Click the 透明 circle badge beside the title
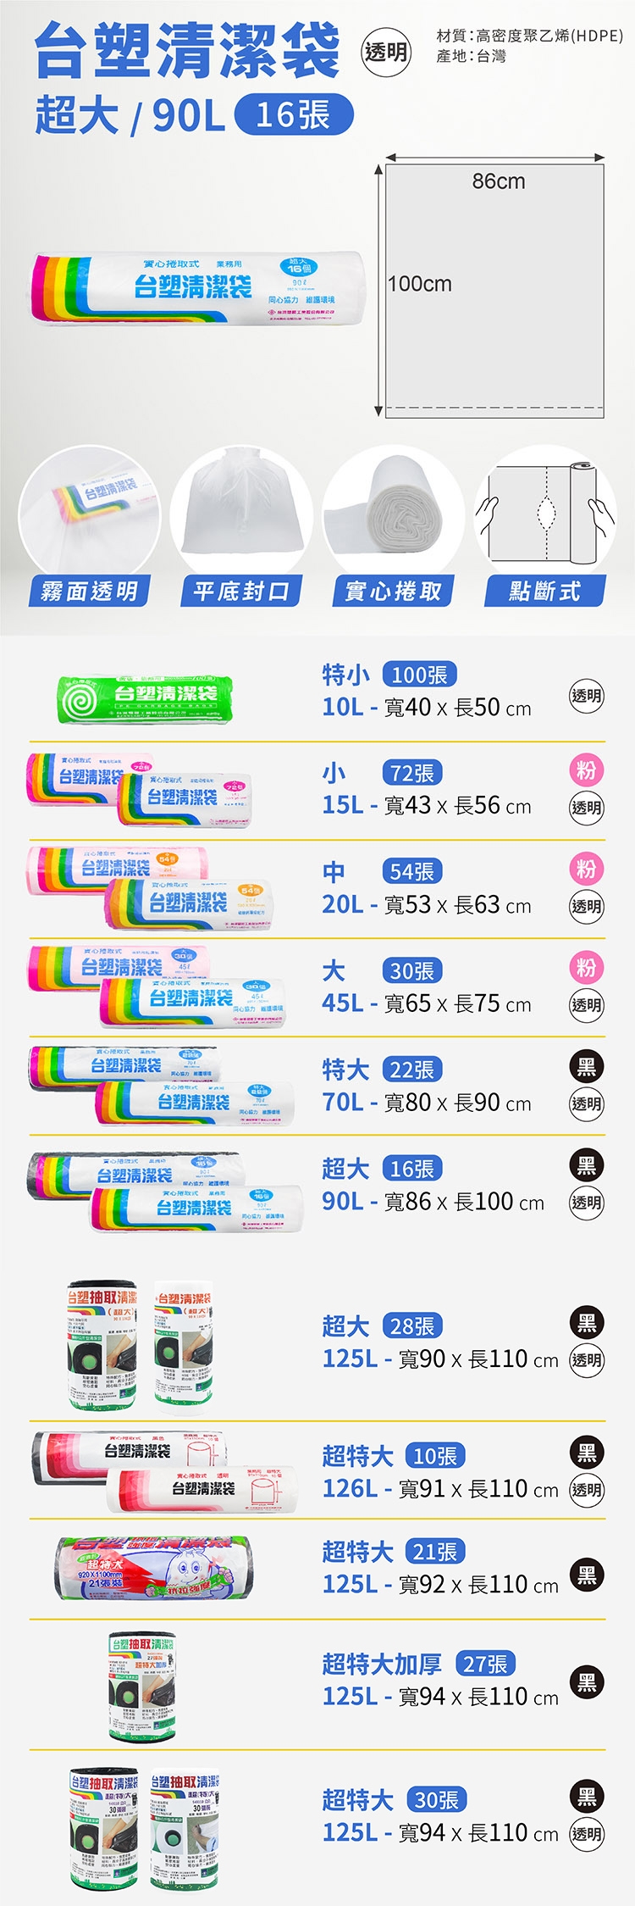Screen dimensions: 635x1906 pyautogui.click(x=385, y=53)
